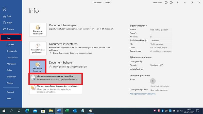Open Help question mark
The image size is (203, 114).
click(x=177, y=3)
